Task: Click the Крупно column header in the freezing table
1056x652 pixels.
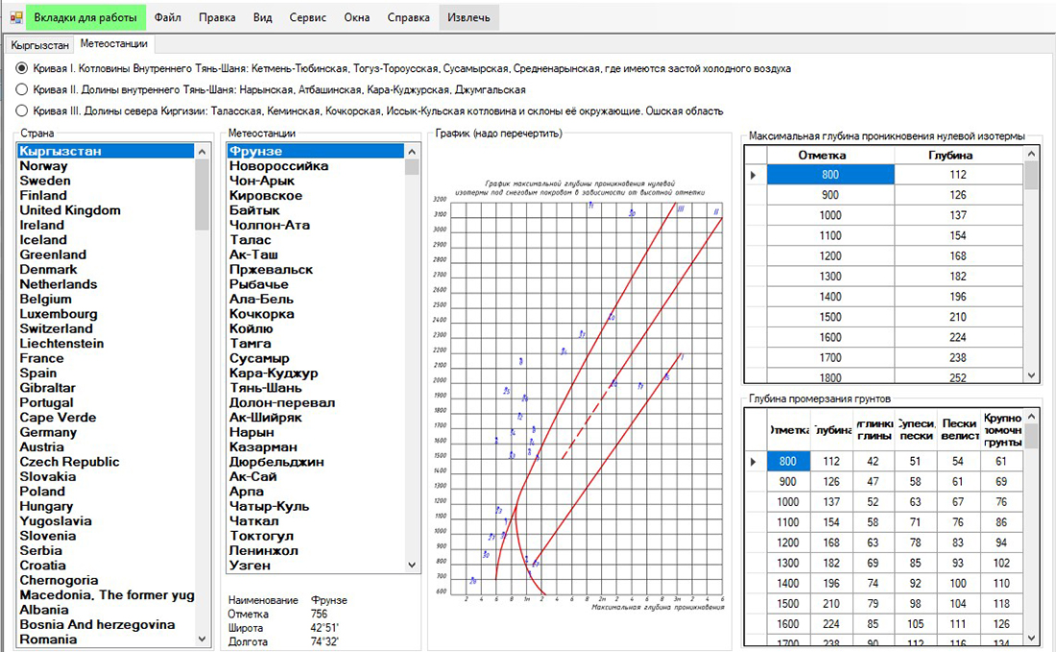Action: (1001, 430)
